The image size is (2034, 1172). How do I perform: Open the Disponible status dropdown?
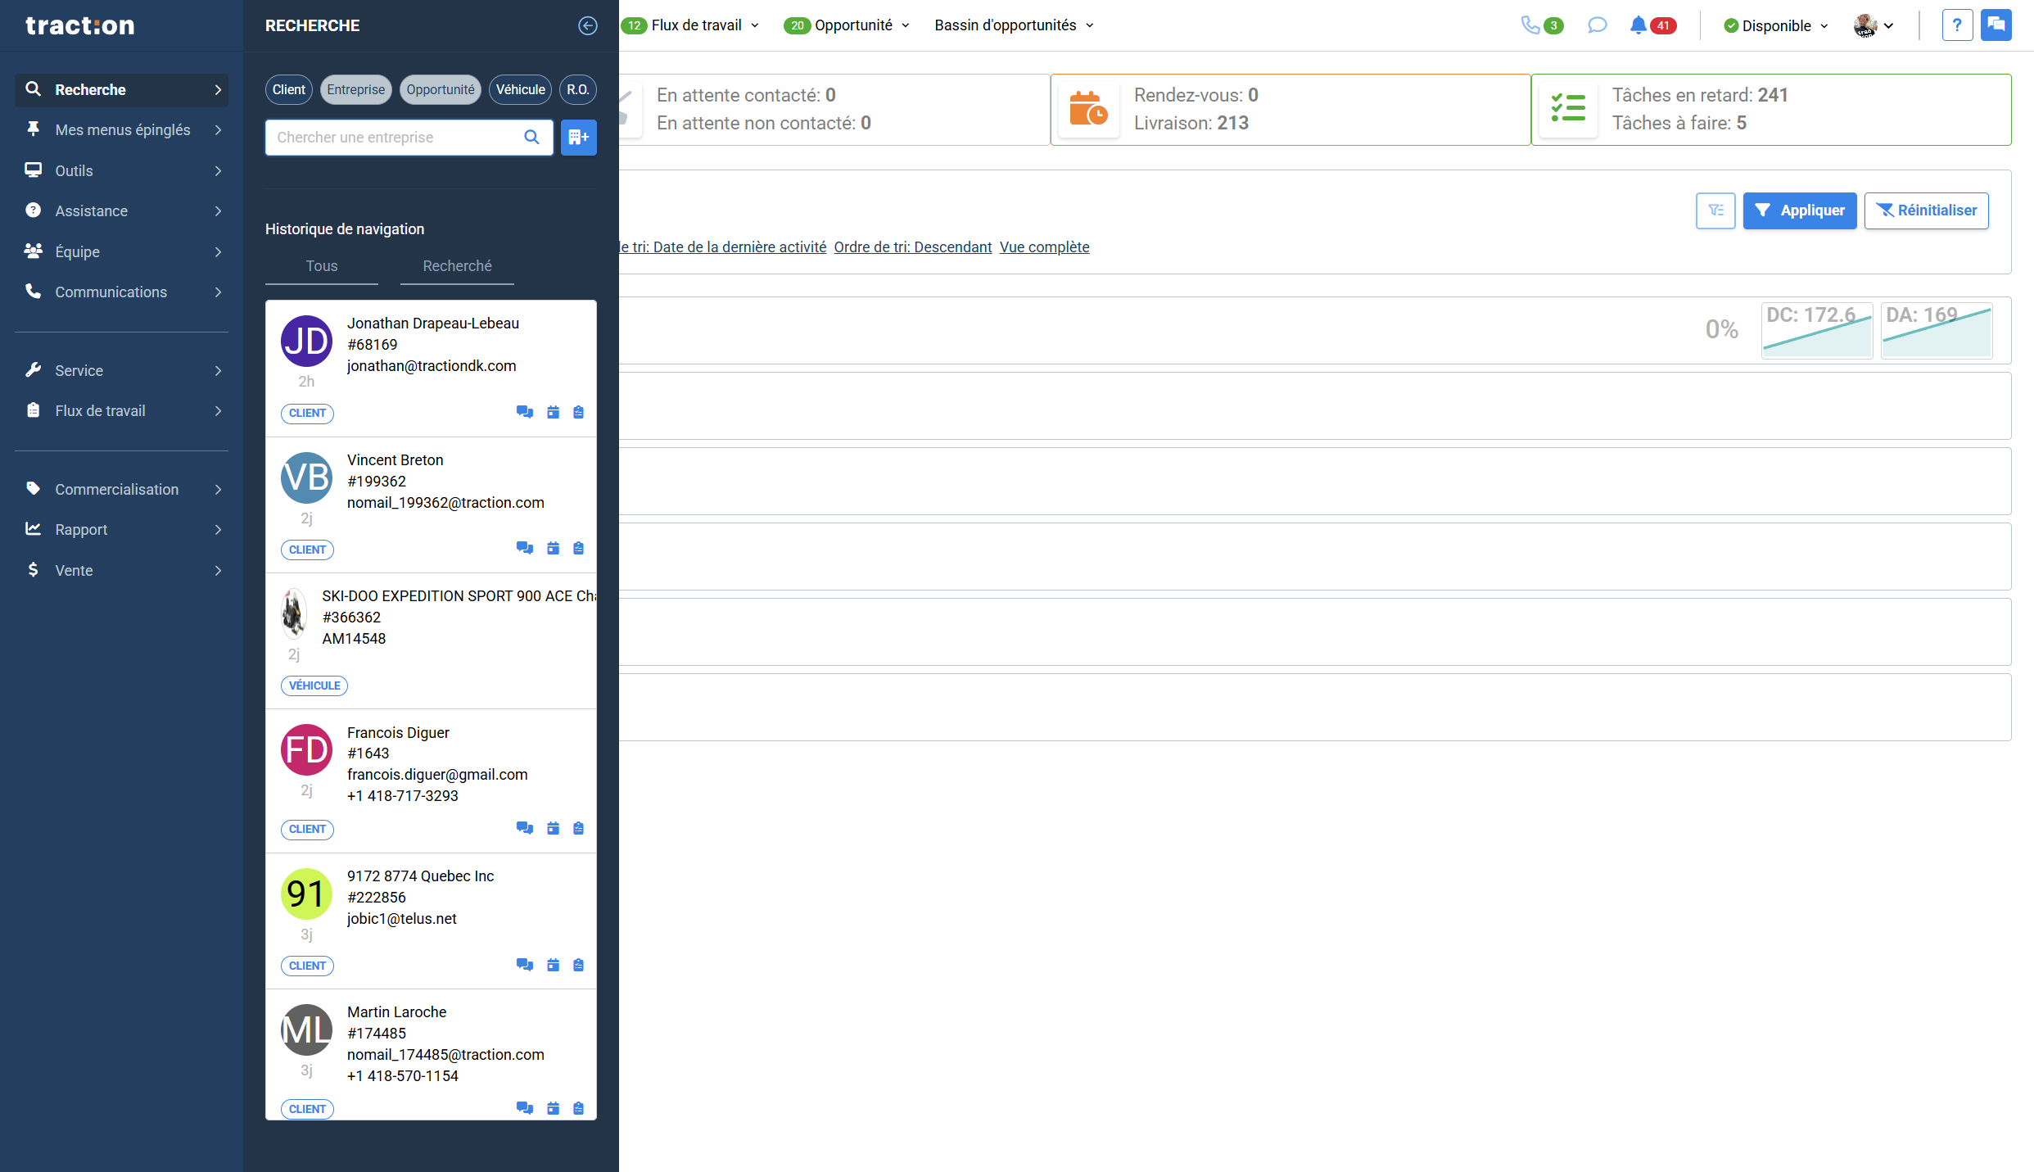1775,25
